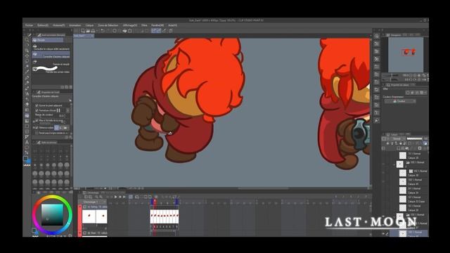The image size is (450, 253).
Task: Open the Fichier menu
Action: 29,25
